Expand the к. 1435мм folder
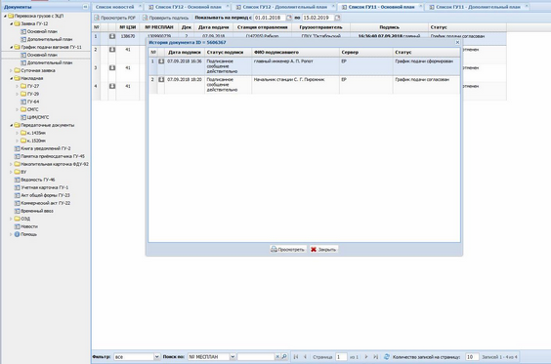 (x=18, y=133)
